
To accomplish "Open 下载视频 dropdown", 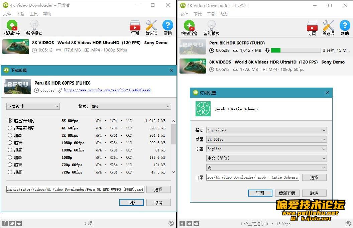I will (x=33, y=106).
